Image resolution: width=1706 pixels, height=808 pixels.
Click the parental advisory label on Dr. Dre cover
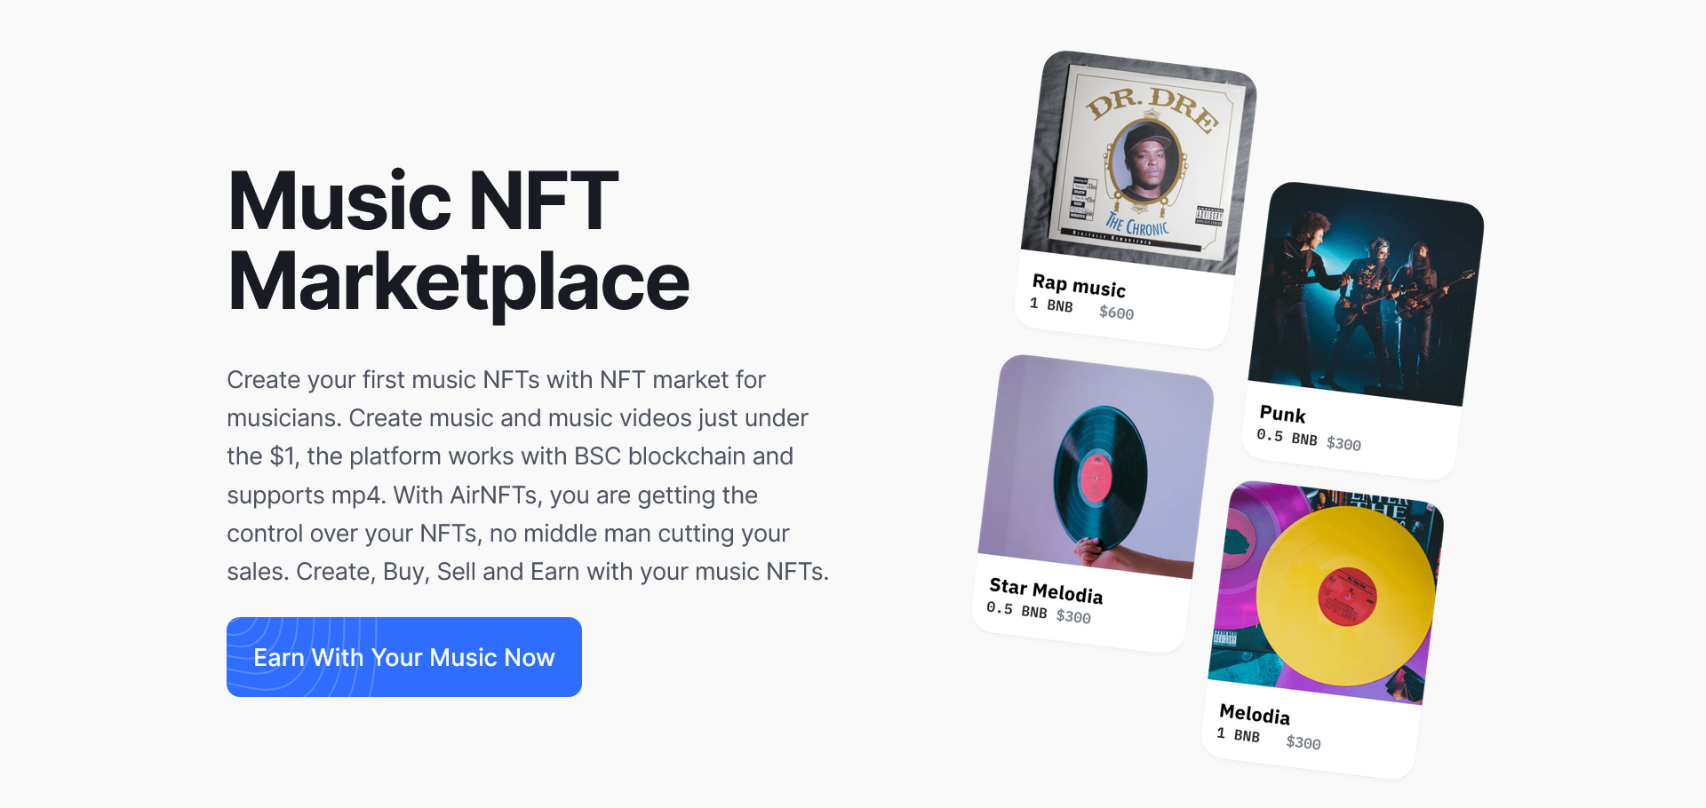pyautogui.click(x=1208, y=216)
